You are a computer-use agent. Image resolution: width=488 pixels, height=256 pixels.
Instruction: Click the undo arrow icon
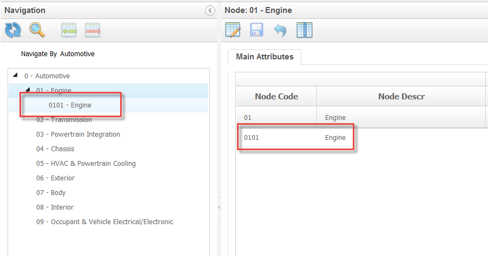click(280, 30)
